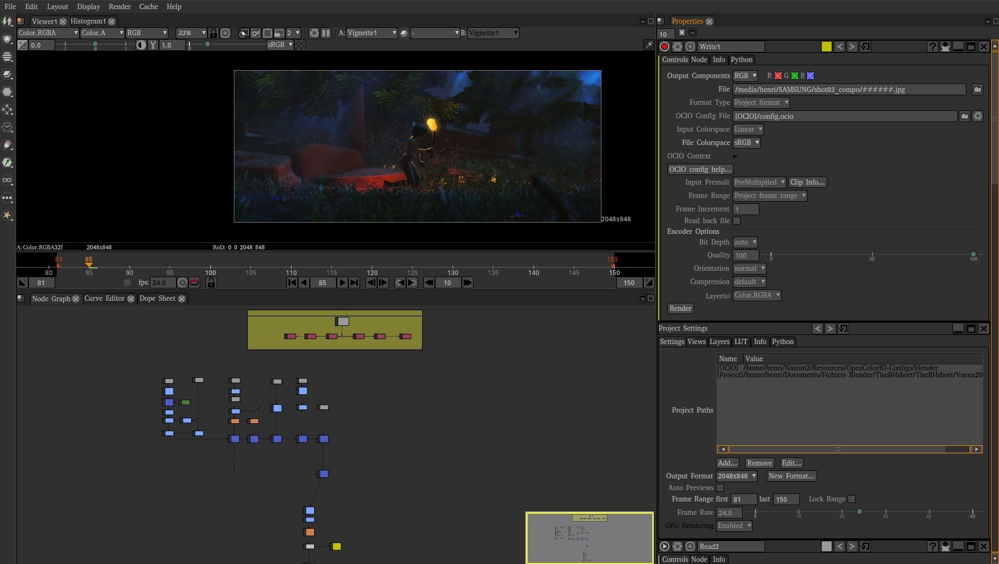Open the Output Format 2048x848 dropdown
The width and height of the screenshot is (999, 564).
click(x=737, y=476)
